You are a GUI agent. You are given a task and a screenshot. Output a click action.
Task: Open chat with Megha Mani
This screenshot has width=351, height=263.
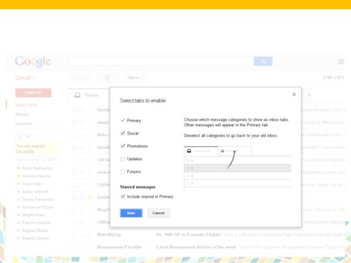pos(34,215)
